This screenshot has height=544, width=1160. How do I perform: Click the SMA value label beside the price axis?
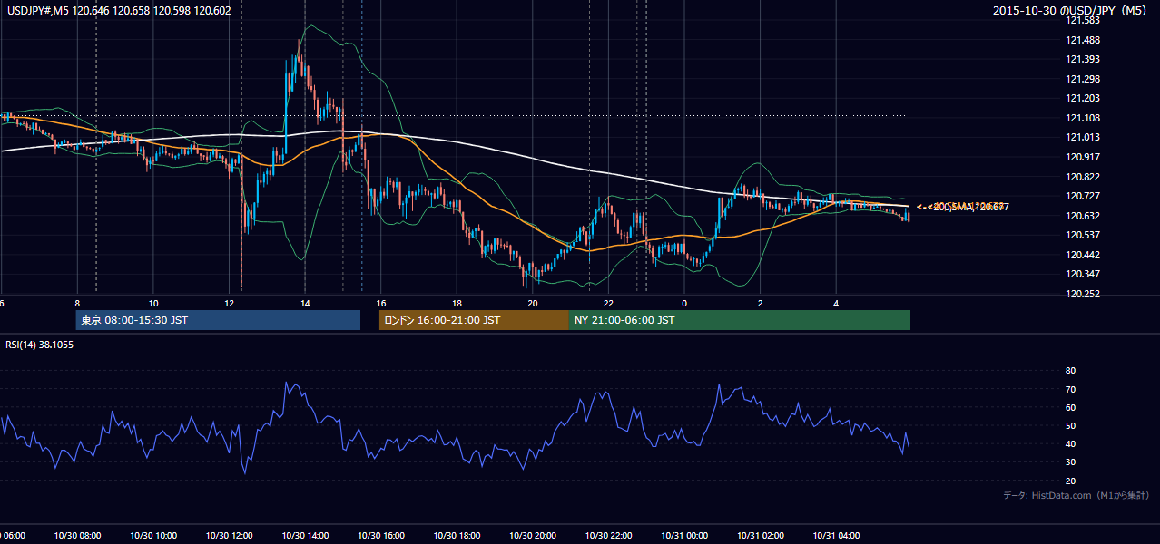(962, 208)
